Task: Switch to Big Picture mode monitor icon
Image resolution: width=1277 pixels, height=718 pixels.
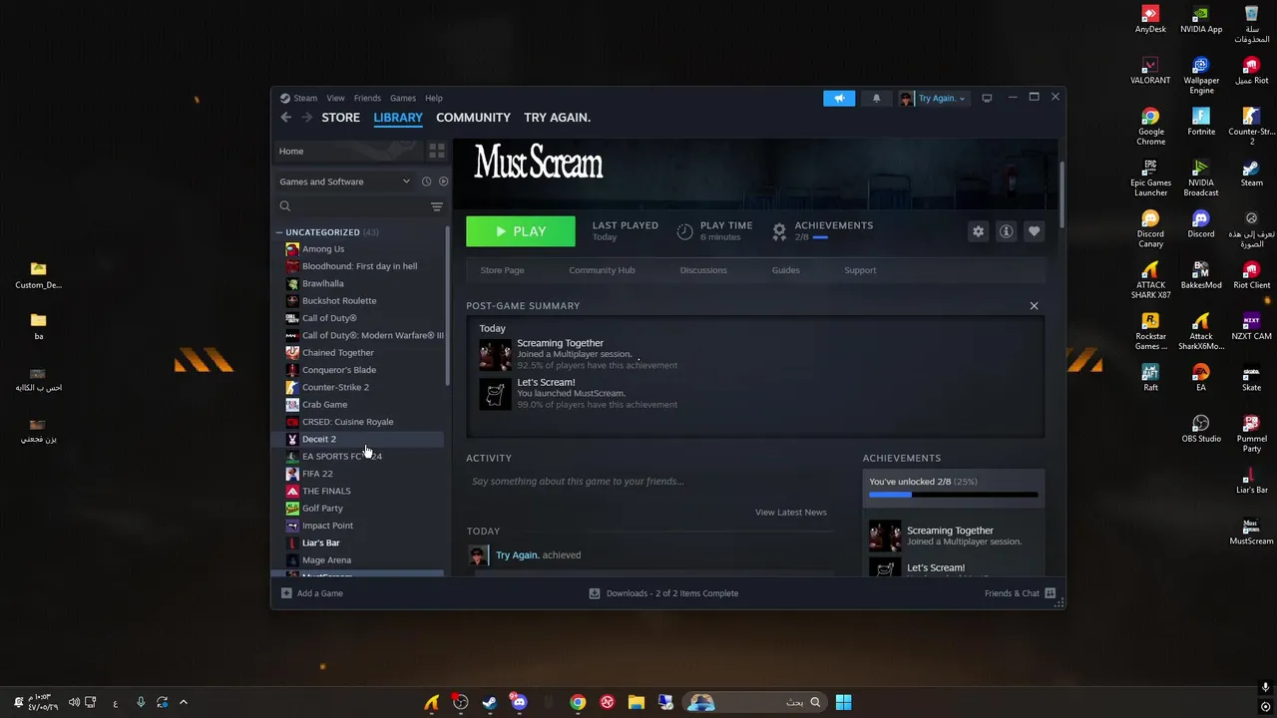Action: click(987, 98)
